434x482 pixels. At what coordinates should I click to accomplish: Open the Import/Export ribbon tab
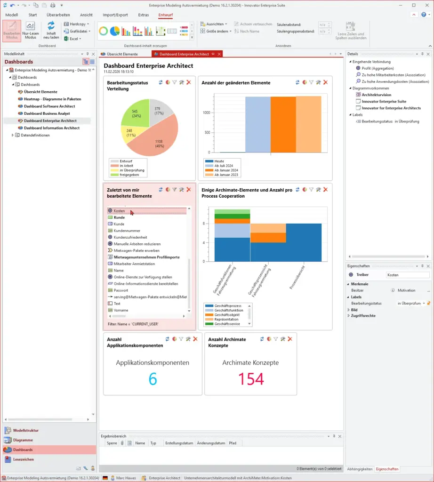coord(115,15)
